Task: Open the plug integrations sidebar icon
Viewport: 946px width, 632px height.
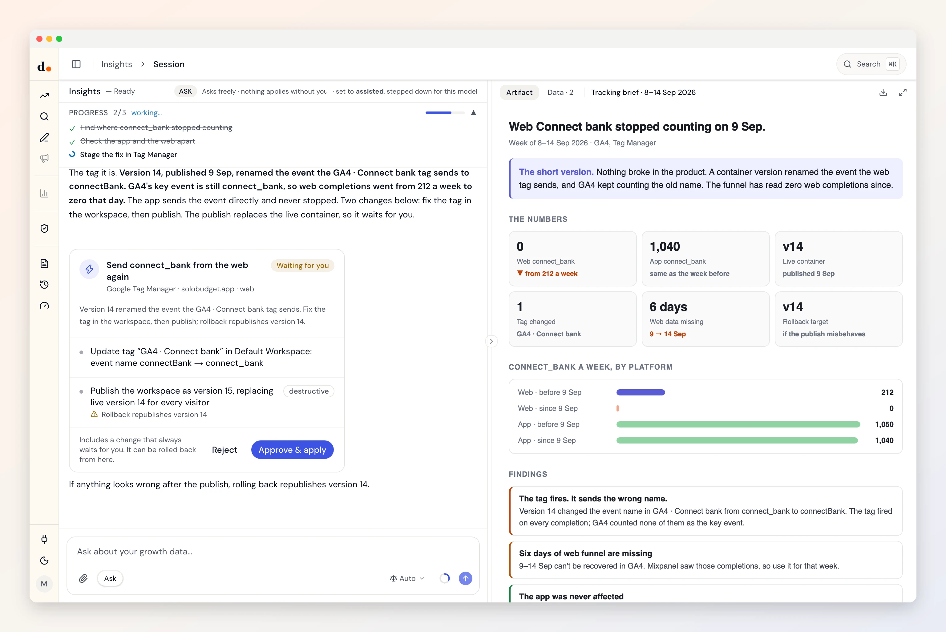Action: click(x=44, y=539)
